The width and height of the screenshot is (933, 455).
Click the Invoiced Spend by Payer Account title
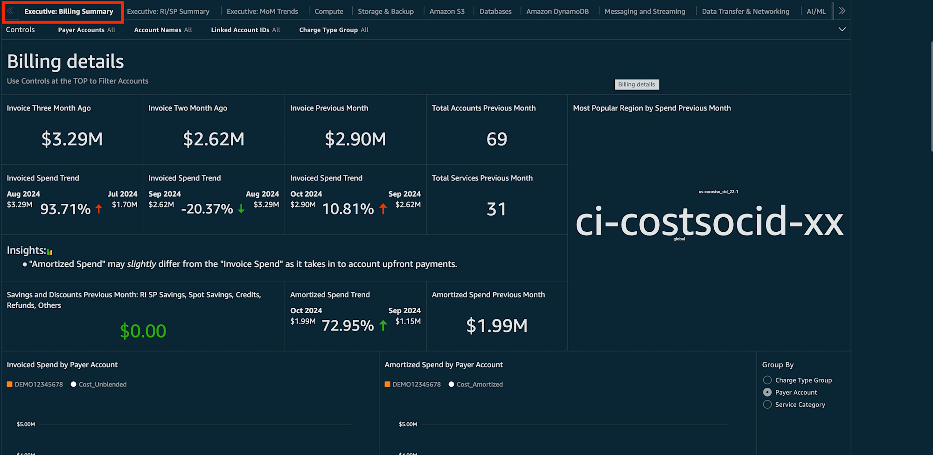(62, 365)
